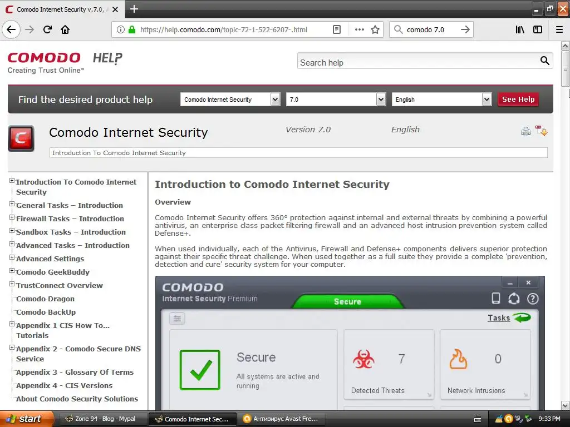Click the Detected Threats biohazard icon
The width and height of the screenshot is (570, 427).
363,359
